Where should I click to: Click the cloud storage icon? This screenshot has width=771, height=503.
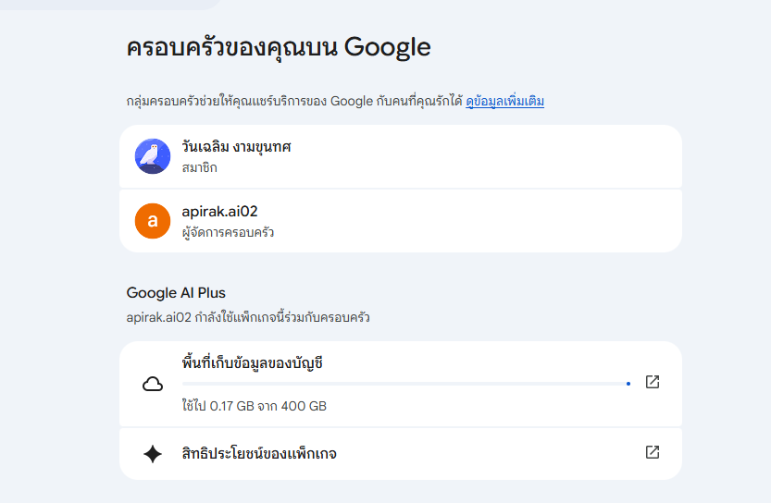point(153,384)
